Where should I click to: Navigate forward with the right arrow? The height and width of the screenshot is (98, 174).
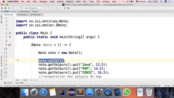pyautogui.click(x=17, y=8)
